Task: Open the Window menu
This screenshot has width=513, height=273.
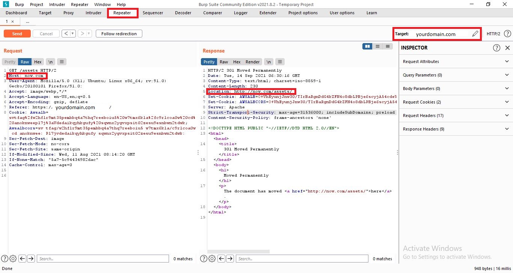Action: (103, 4)
